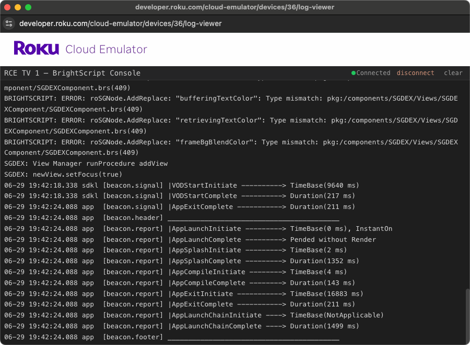Viewport: 470px width, 345px height.
Task: Click the AppCompileComplete Duration(143 ms) row
Action: 180,283
